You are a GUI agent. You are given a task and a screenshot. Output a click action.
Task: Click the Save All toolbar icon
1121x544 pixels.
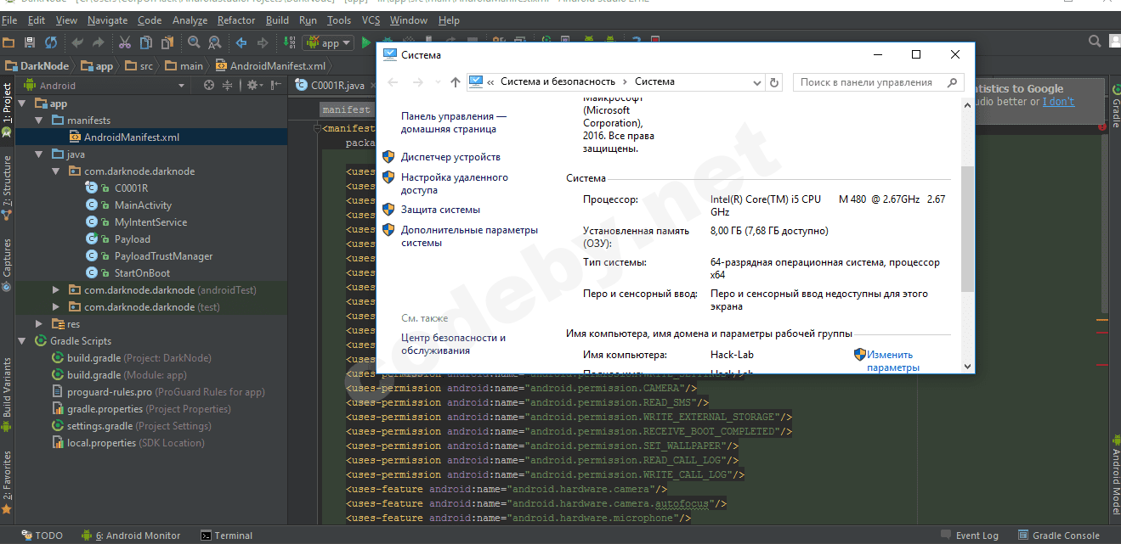pos(30,42)
